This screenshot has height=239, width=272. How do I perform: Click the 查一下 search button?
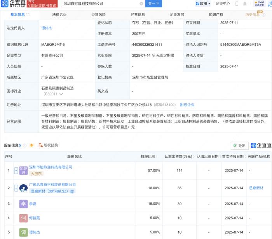pos(153,3)
